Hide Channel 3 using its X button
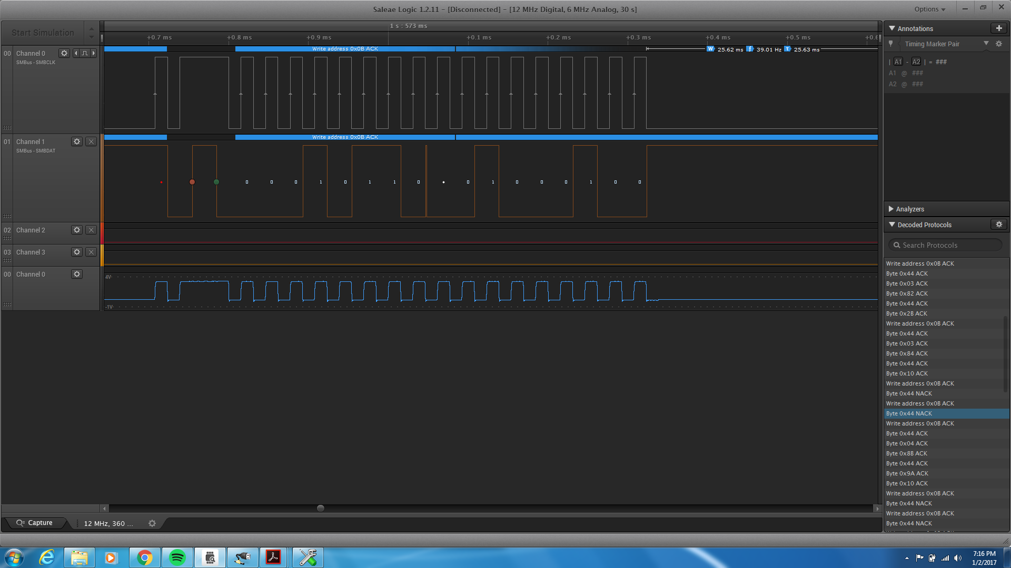 coord(91,252)
